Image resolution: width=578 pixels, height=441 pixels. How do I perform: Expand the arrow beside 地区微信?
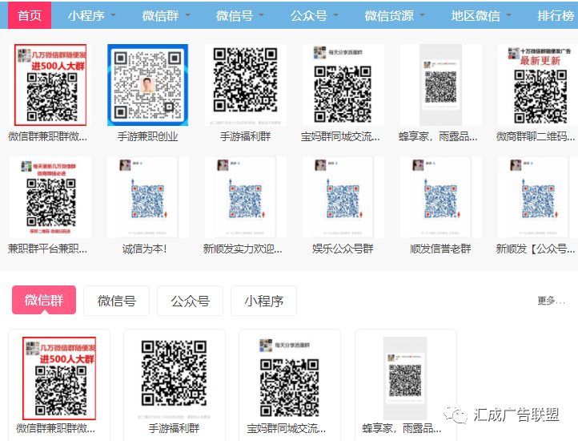tap(508, 15)
